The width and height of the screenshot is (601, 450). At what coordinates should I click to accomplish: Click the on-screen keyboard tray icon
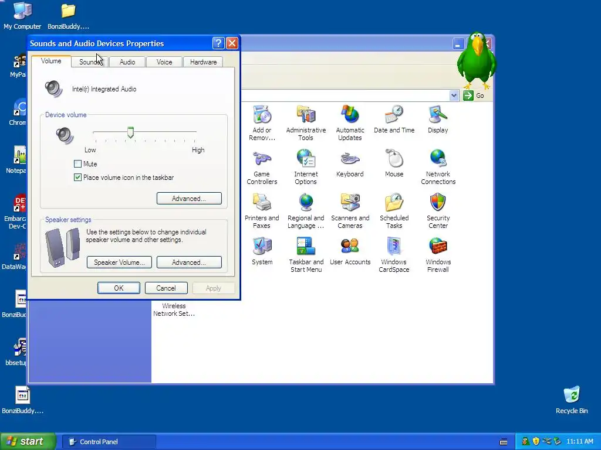click(504, 442)
